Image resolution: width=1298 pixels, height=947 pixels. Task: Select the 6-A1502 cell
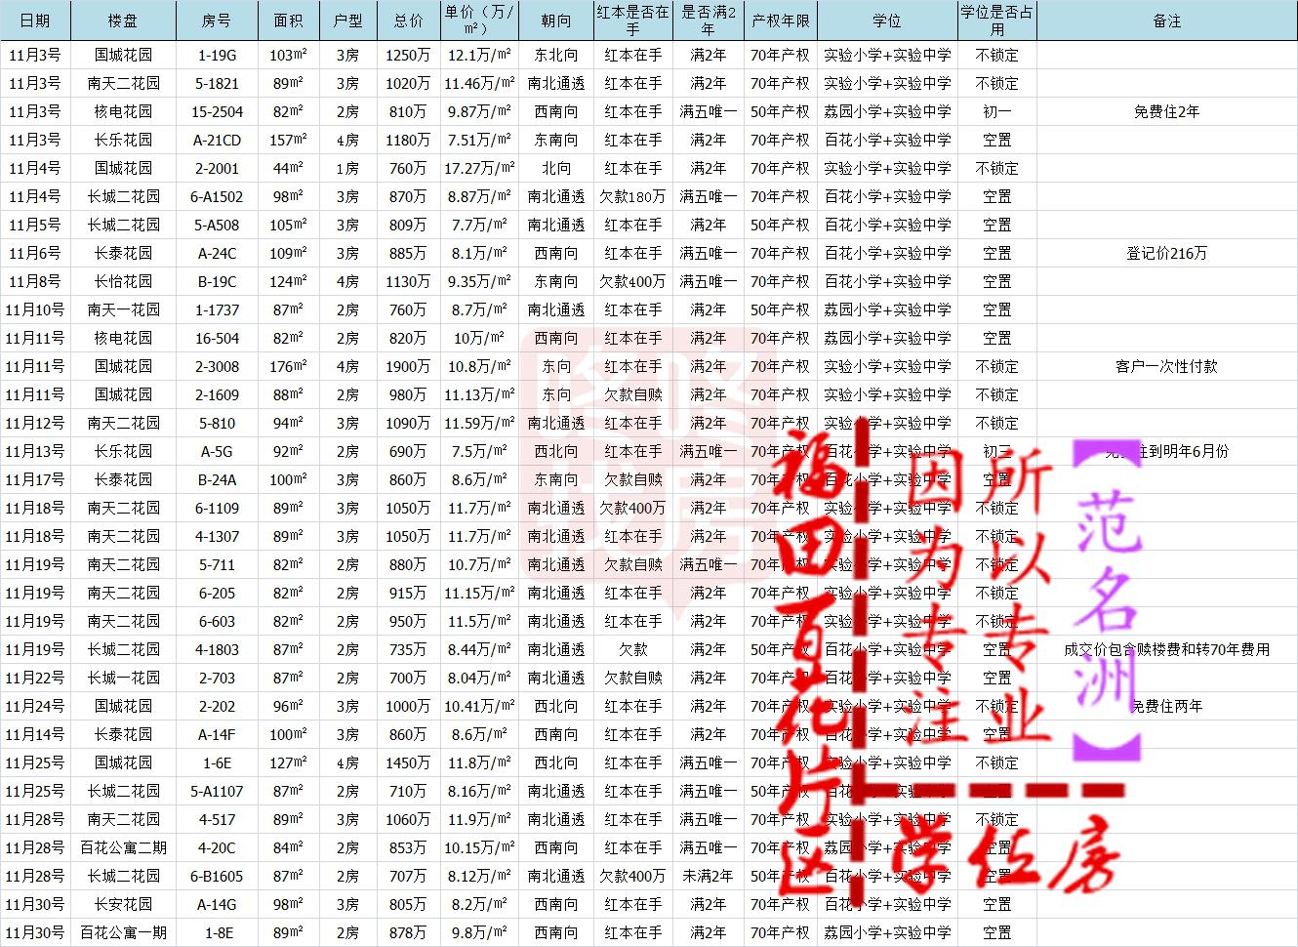click(x=217, y=197)
